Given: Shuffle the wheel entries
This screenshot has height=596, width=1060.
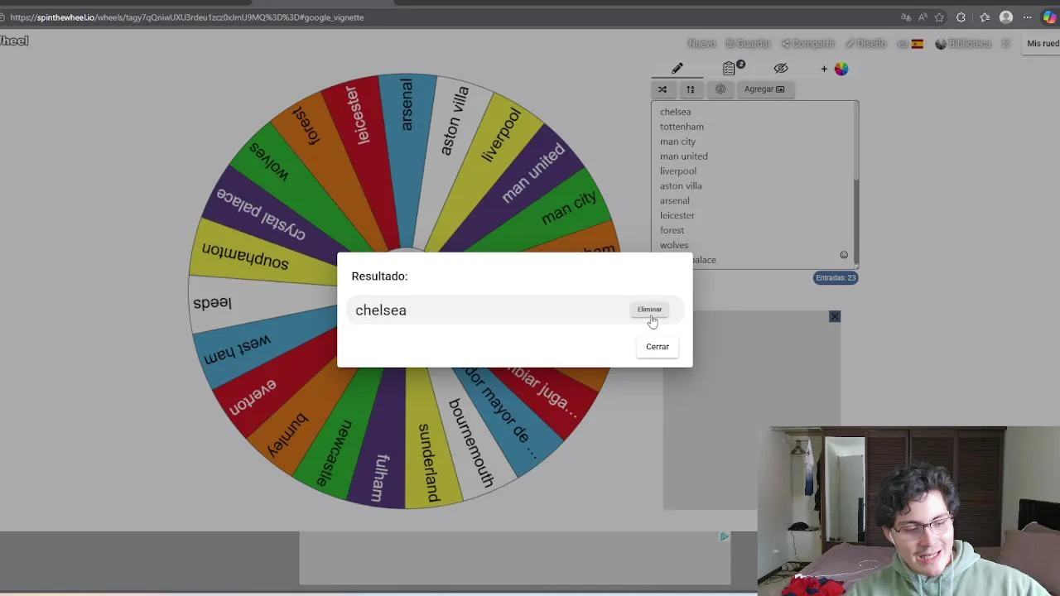Looking at the screenshot, I should [662, 89].
